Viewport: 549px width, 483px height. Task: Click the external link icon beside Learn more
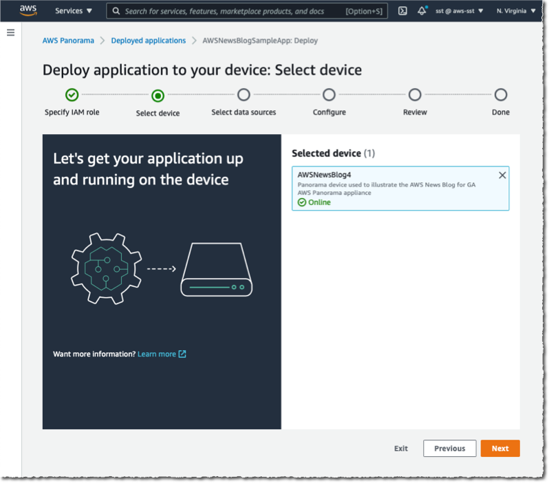tap(182, 354)
